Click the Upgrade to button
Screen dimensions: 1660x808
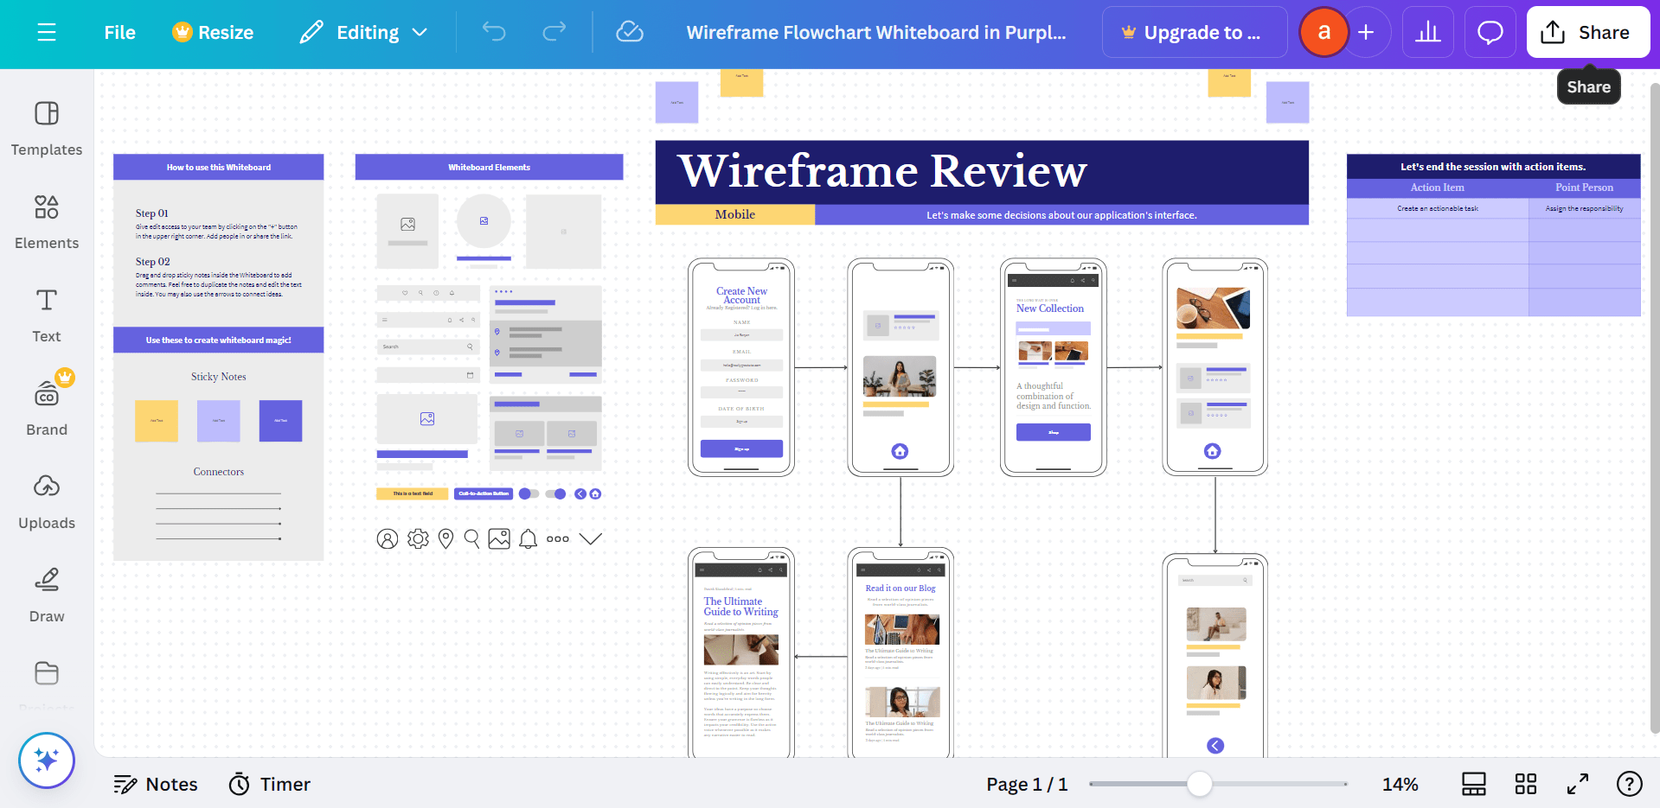(x=1194, y=33)
